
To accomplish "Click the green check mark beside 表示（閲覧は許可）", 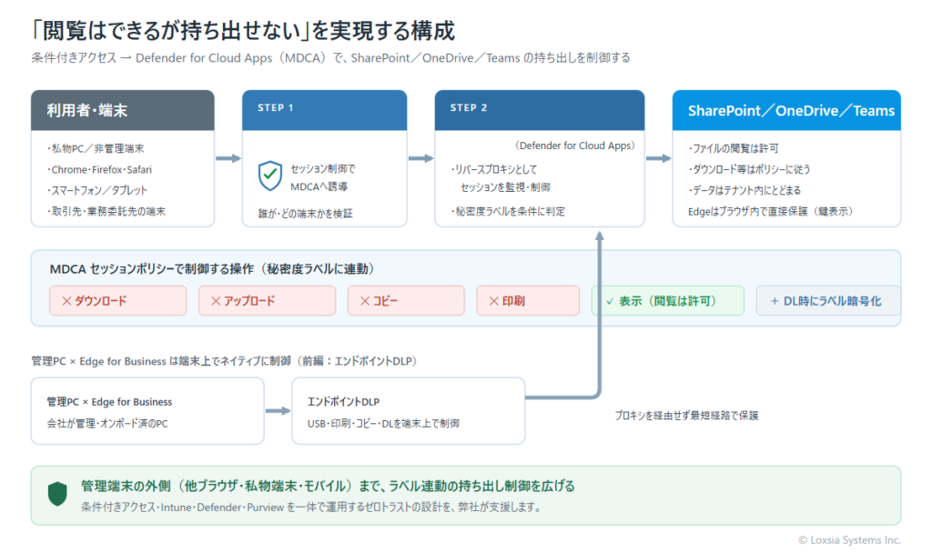I will tap(609, 301).
